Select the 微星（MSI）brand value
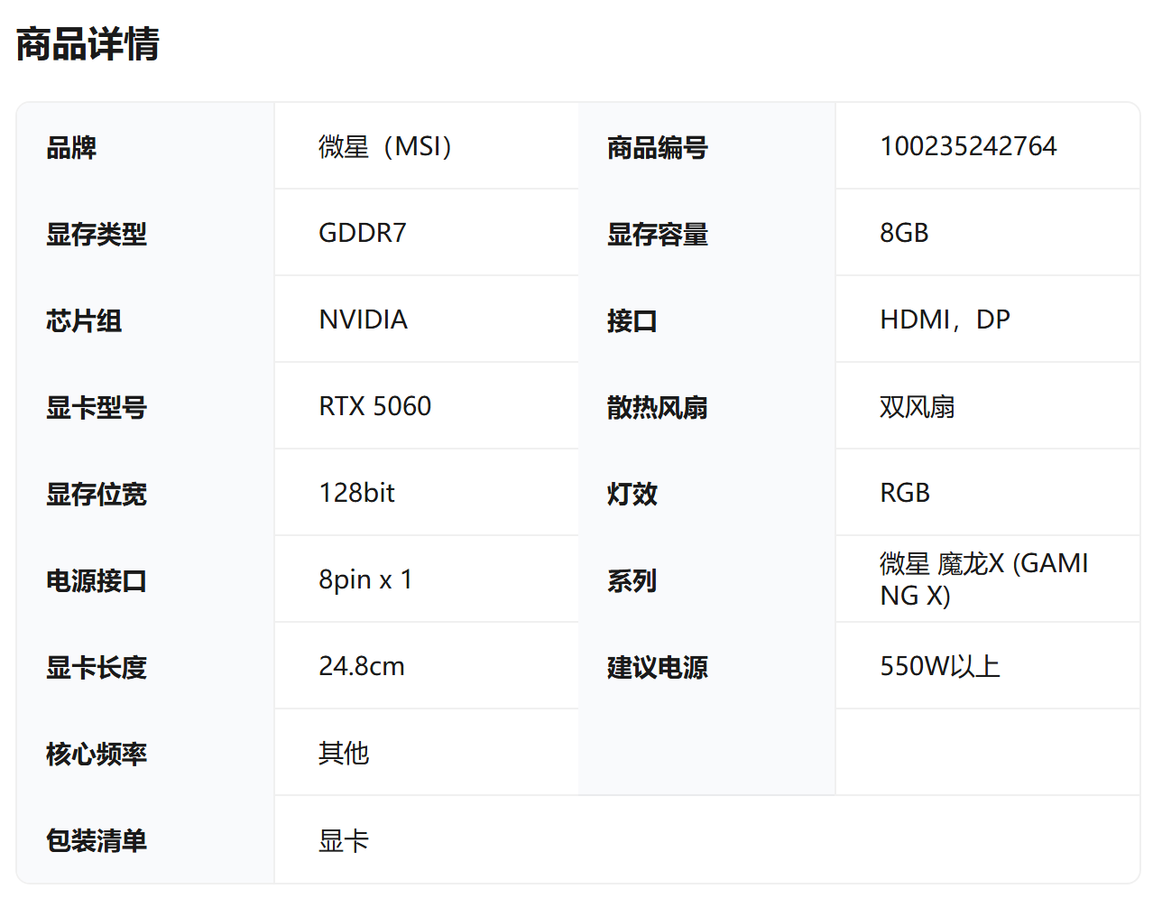The width and height of the screenshot is (1162, 917). tap(385, 146)
